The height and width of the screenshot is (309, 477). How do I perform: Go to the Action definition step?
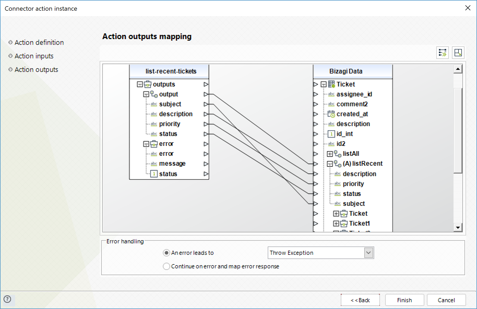point(39,42)
